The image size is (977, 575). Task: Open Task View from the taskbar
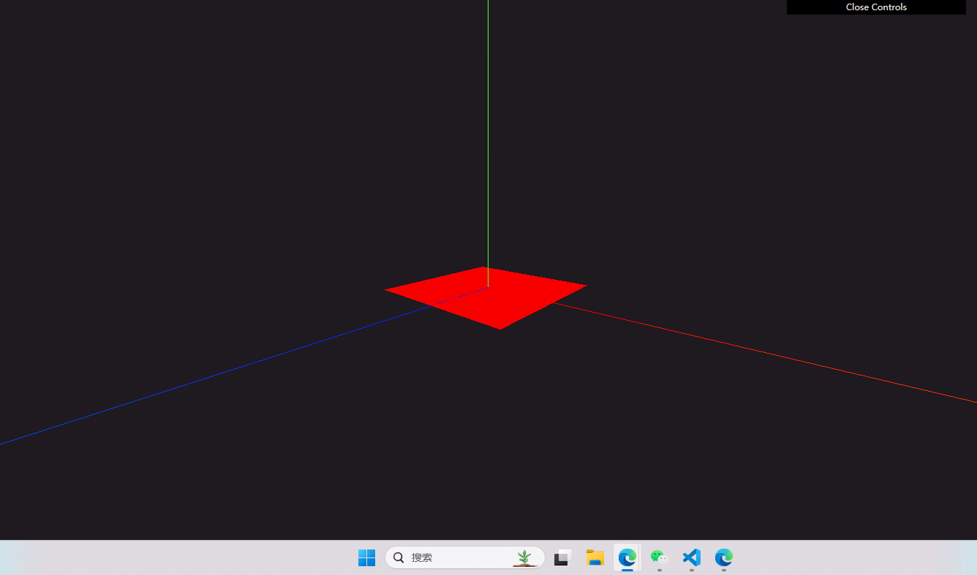tap(562, 557)
